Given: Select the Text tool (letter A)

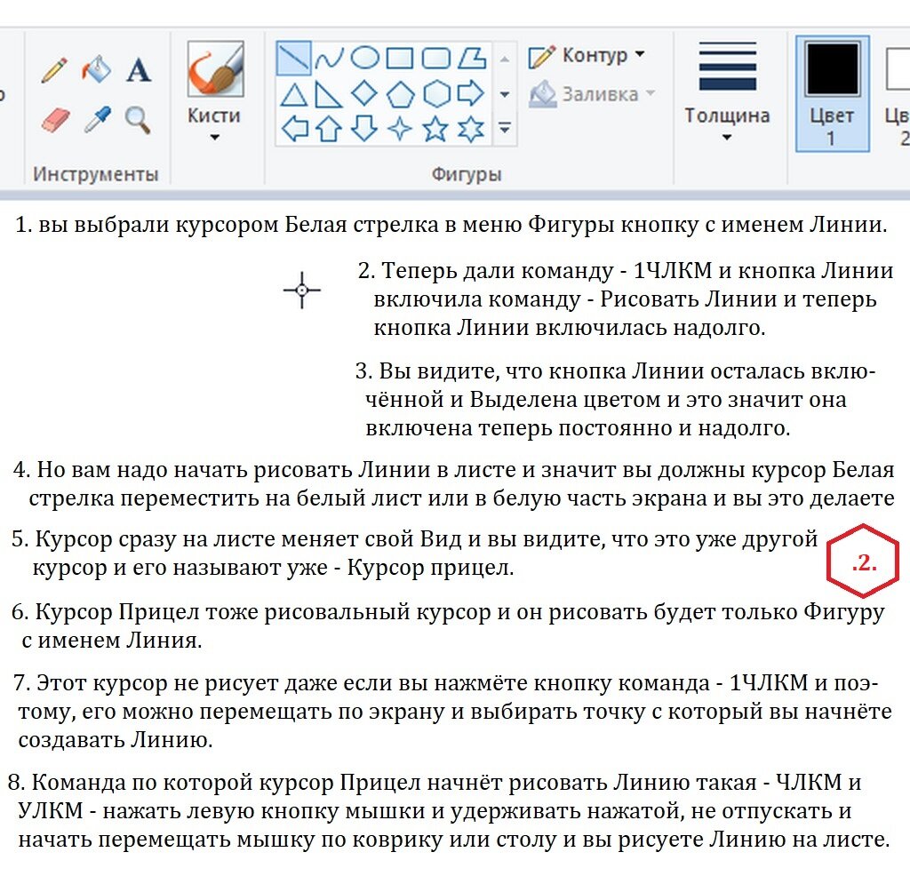Looking at the screenshot, I should point(138,70).
